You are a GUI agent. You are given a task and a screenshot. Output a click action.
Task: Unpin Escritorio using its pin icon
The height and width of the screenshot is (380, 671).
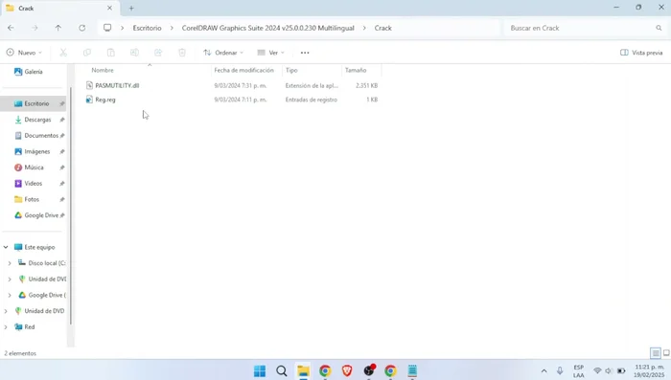62,104
